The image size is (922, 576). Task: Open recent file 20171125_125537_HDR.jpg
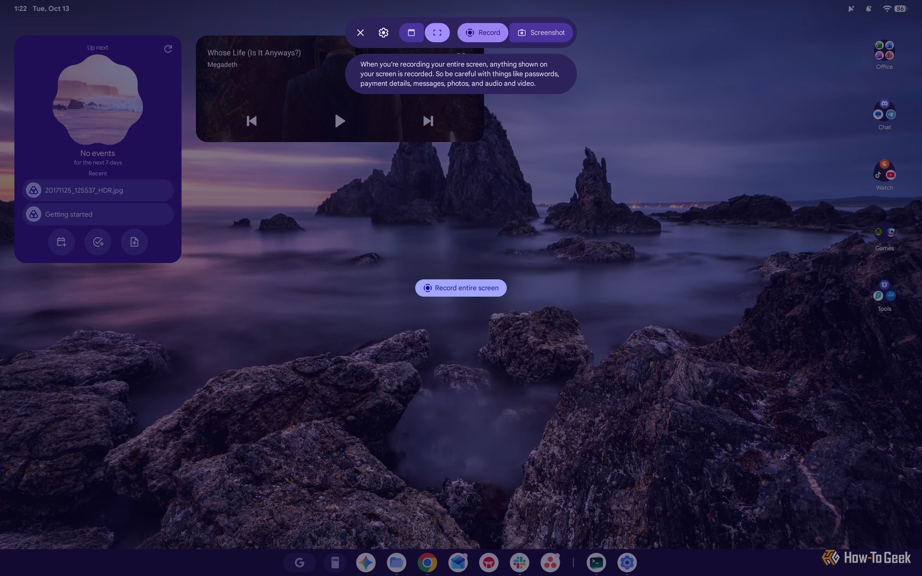click(98, 190)
